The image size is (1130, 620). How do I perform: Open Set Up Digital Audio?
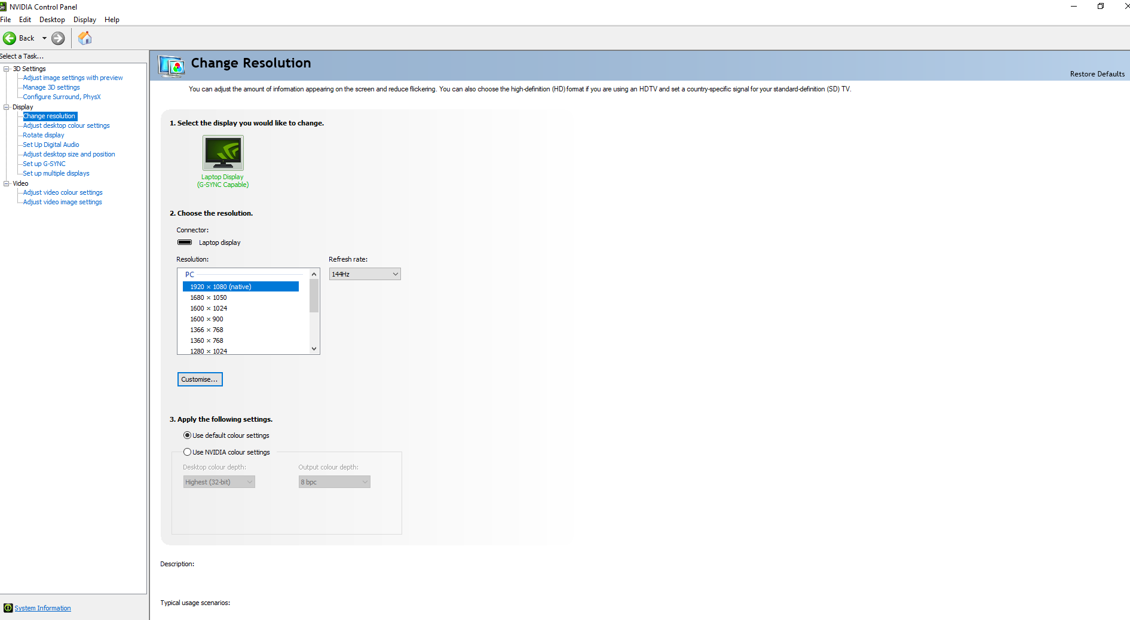pyautogui.click(x=51, y=145)
